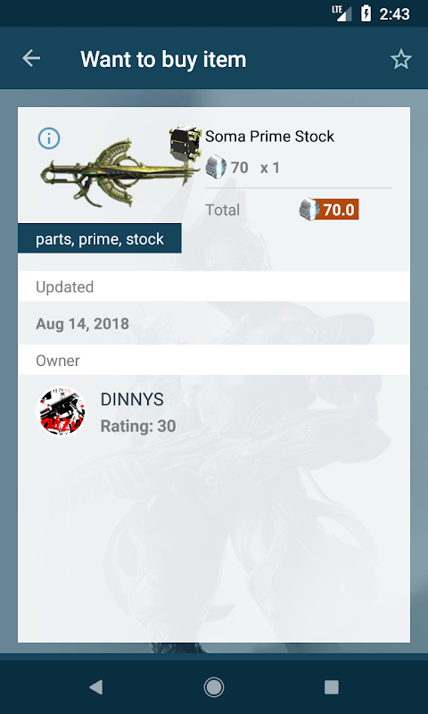Tap the Aug 14, 2018 updated date
The image size is (428, 714).
point(82,324)
